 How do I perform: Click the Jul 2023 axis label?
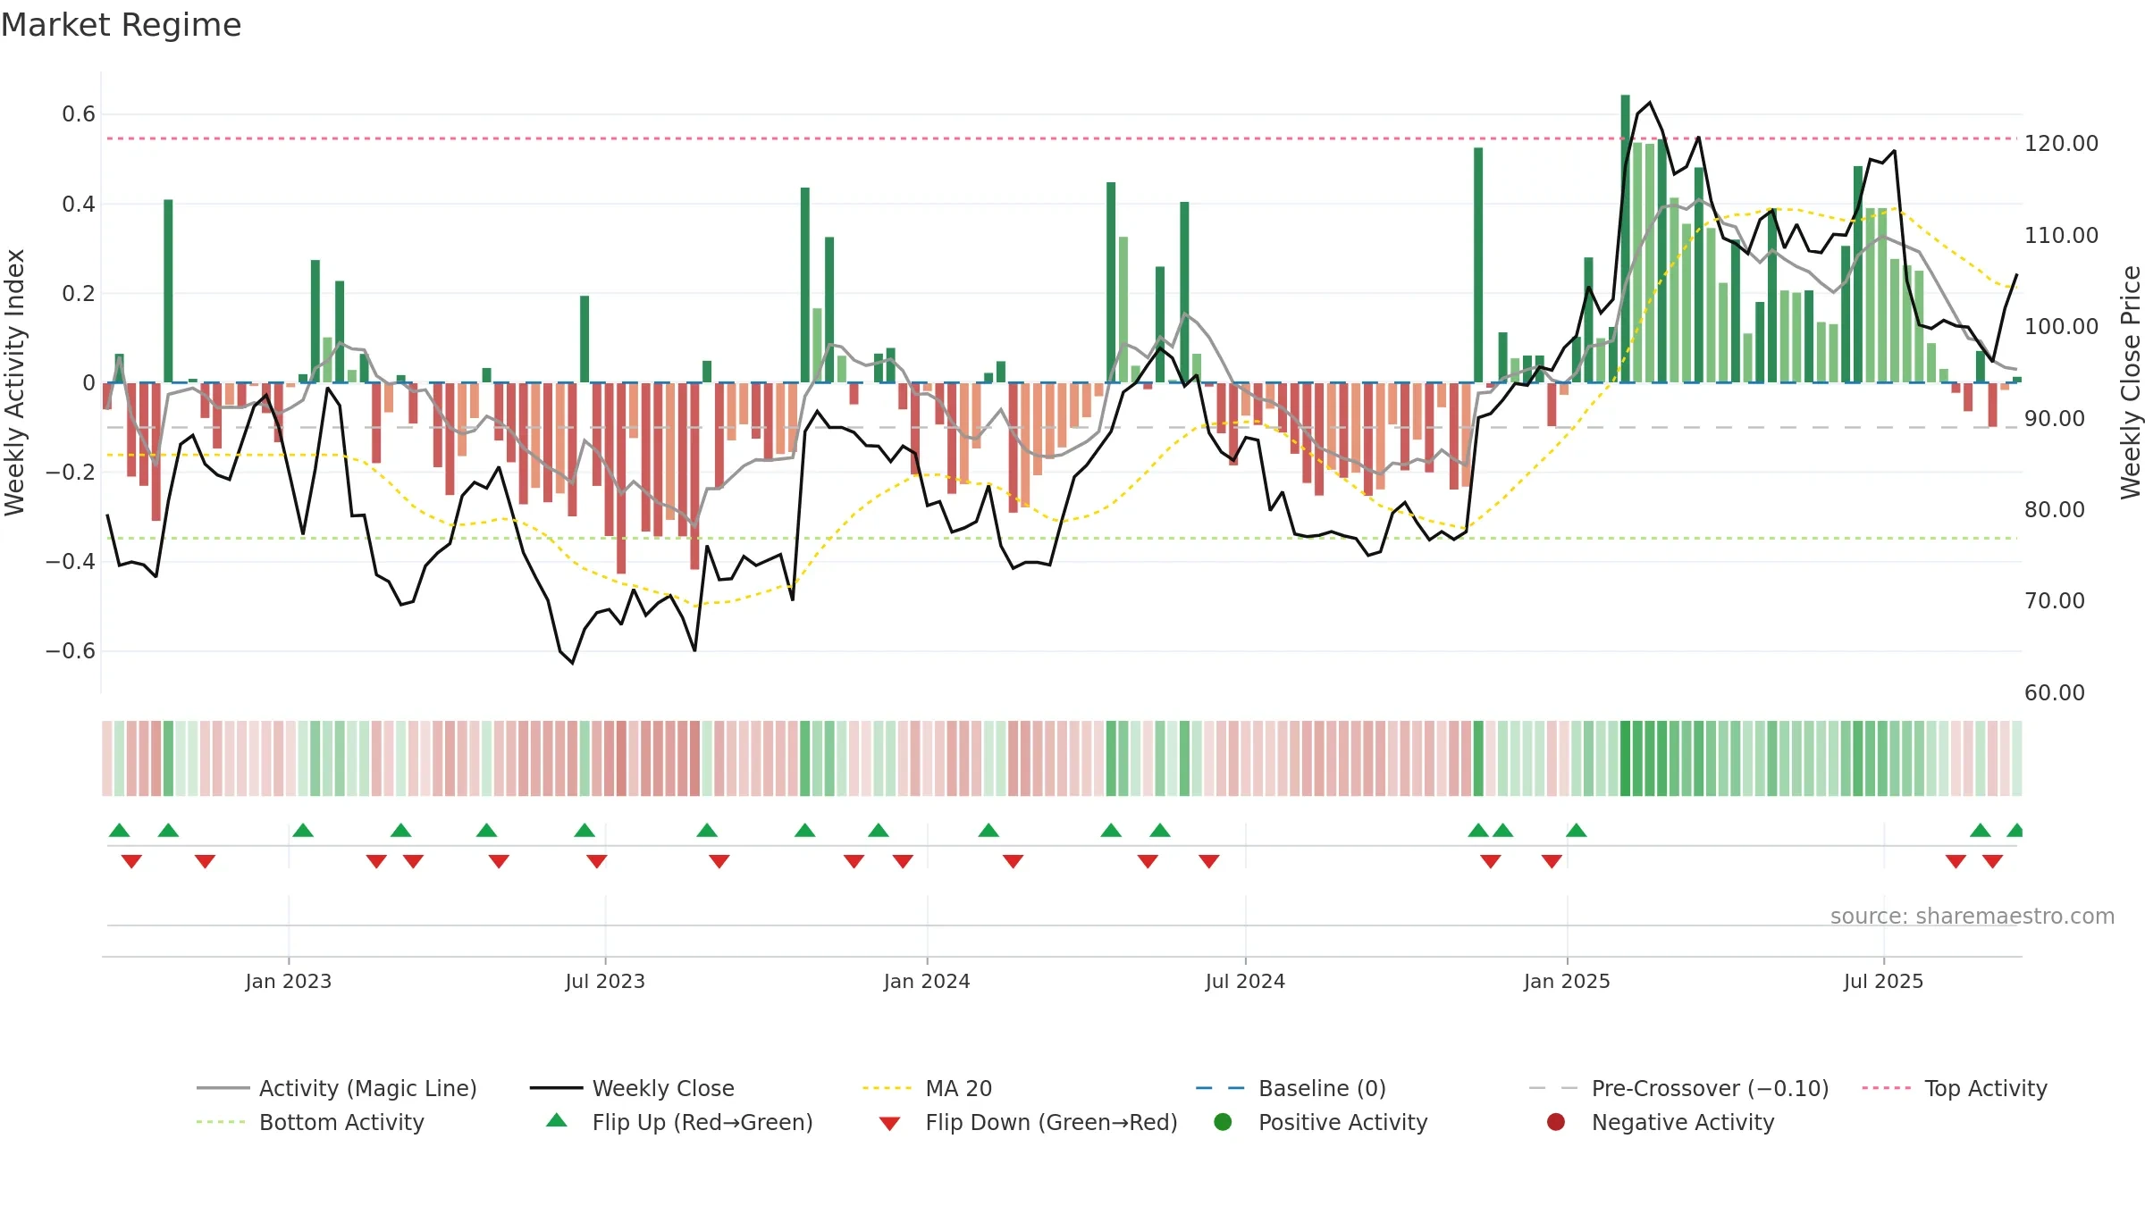pos(605,981)
